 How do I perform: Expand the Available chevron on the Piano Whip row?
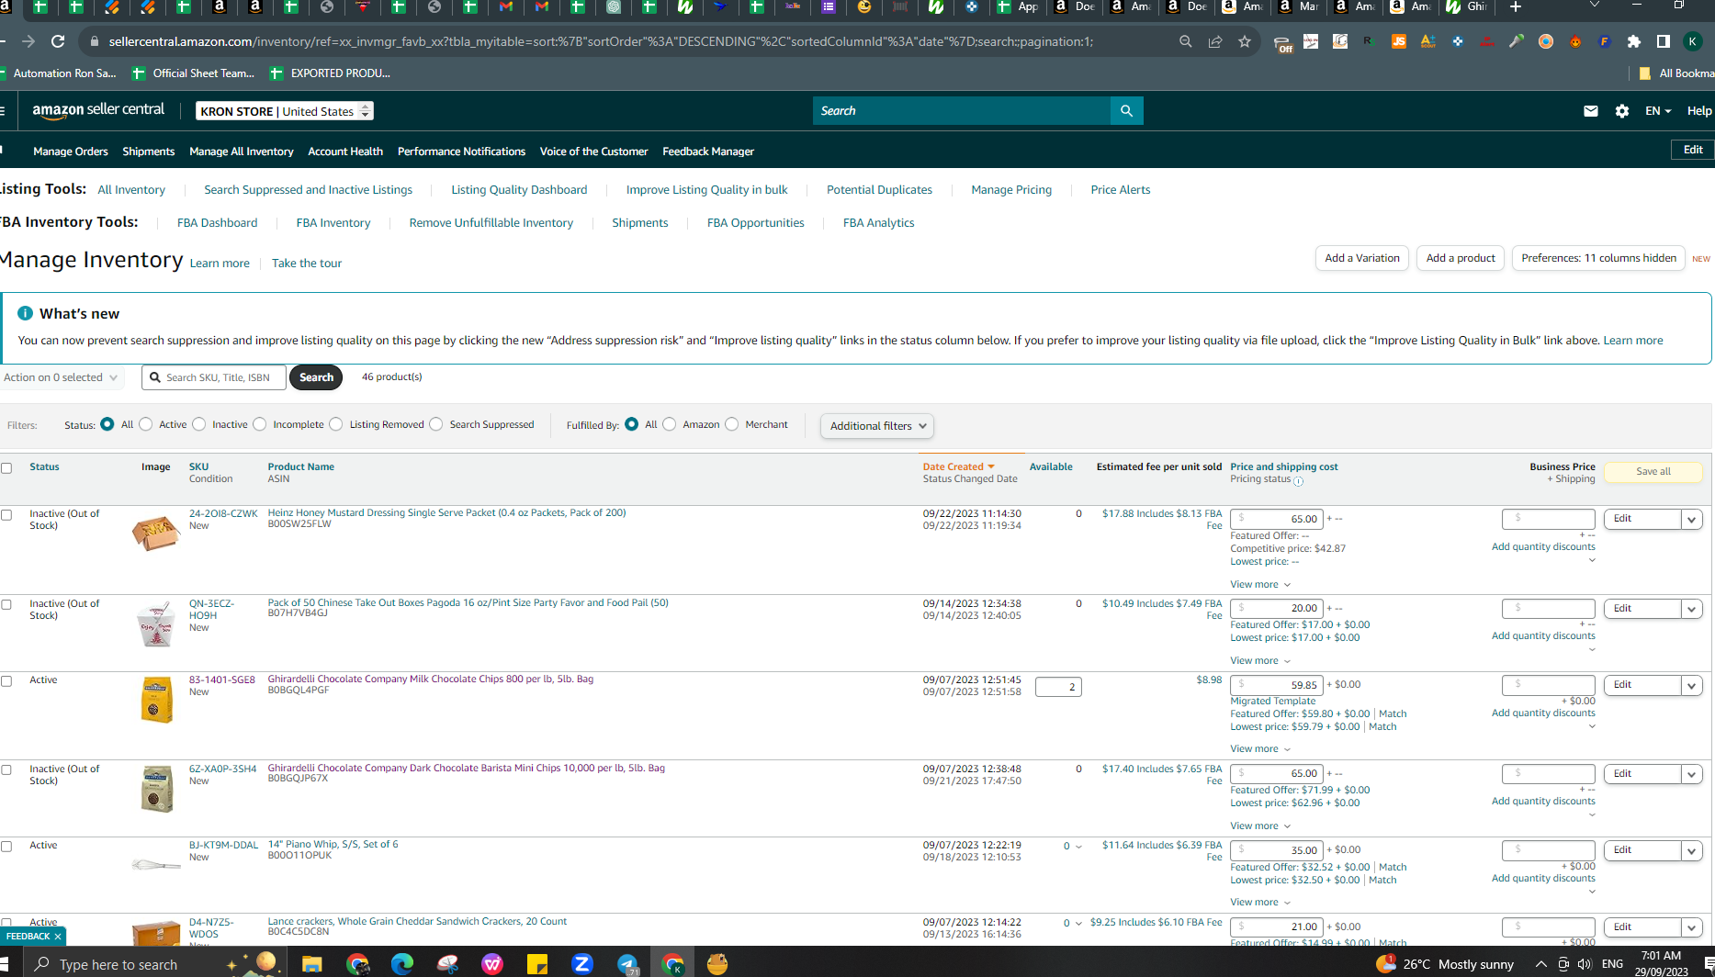1078,847
